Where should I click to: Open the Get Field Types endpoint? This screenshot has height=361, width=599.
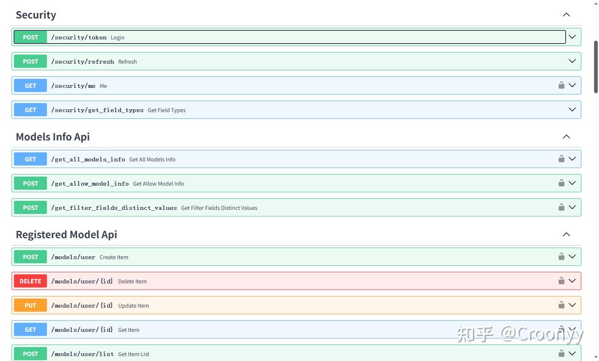(572, 109)
